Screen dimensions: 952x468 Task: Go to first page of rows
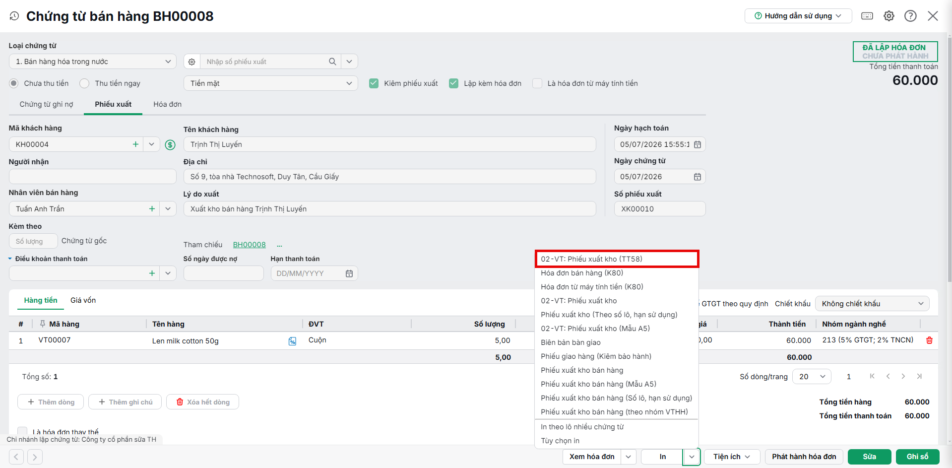(872, 376)
